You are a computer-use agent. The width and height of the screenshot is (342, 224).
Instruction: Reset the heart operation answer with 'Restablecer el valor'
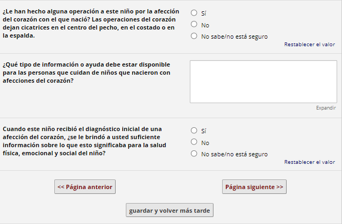click(x=309, y=45)
